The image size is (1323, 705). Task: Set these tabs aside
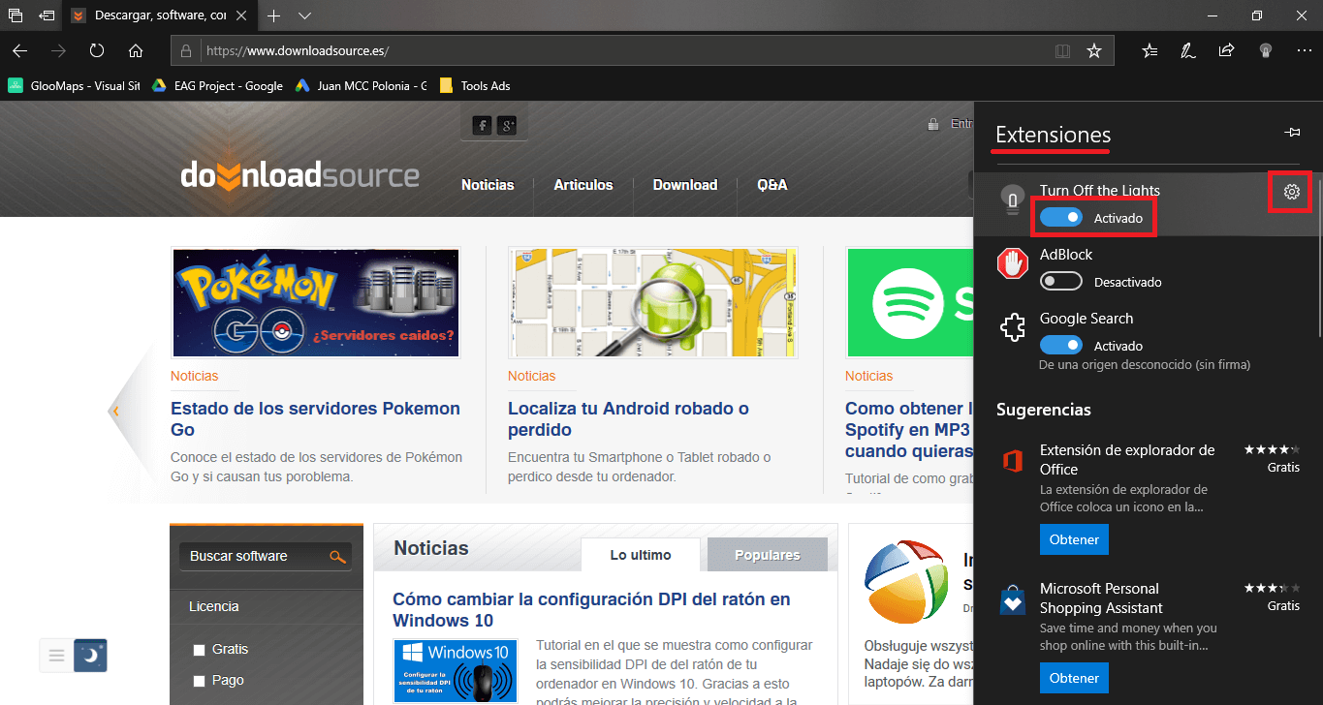[x=46, y=15]
